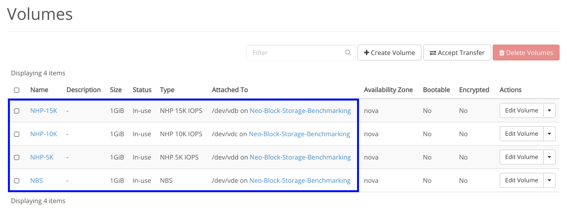This screenshot has width=567, height=214.
Task: Click the search magnifier icon in Filter
Action: [x=348, y=53]
